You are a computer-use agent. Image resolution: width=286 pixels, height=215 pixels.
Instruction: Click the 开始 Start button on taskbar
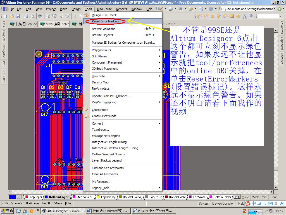[7, 211]
